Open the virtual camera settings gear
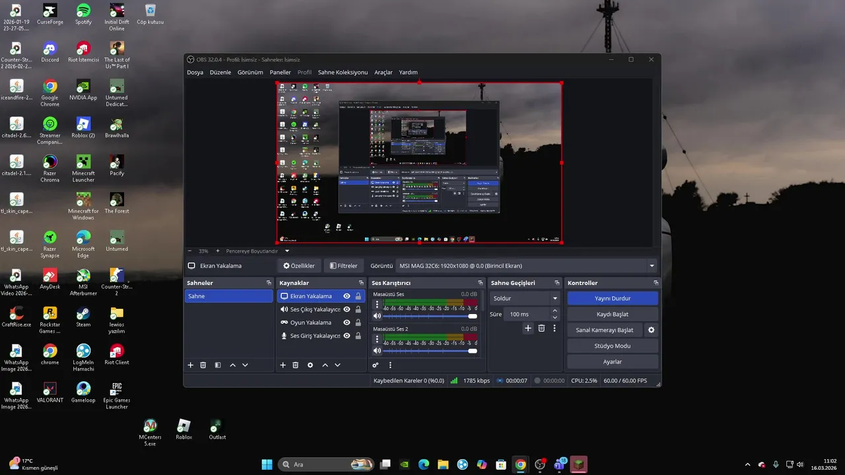 tap(652, 330)
